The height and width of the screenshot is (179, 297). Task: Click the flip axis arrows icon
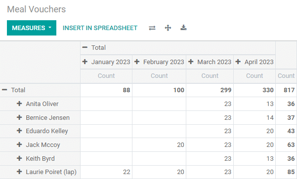pyautogui.click(x=152, y=28)
